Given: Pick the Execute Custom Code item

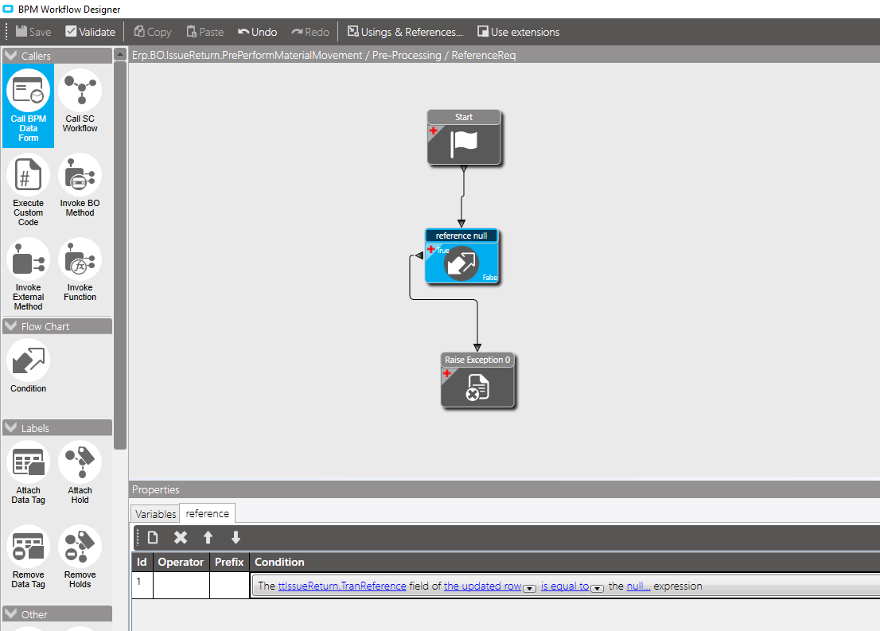Looking at the screenshot, I should pos(28,189).
